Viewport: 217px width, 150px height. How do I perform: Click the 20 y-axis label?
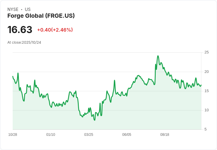[207, 72]
